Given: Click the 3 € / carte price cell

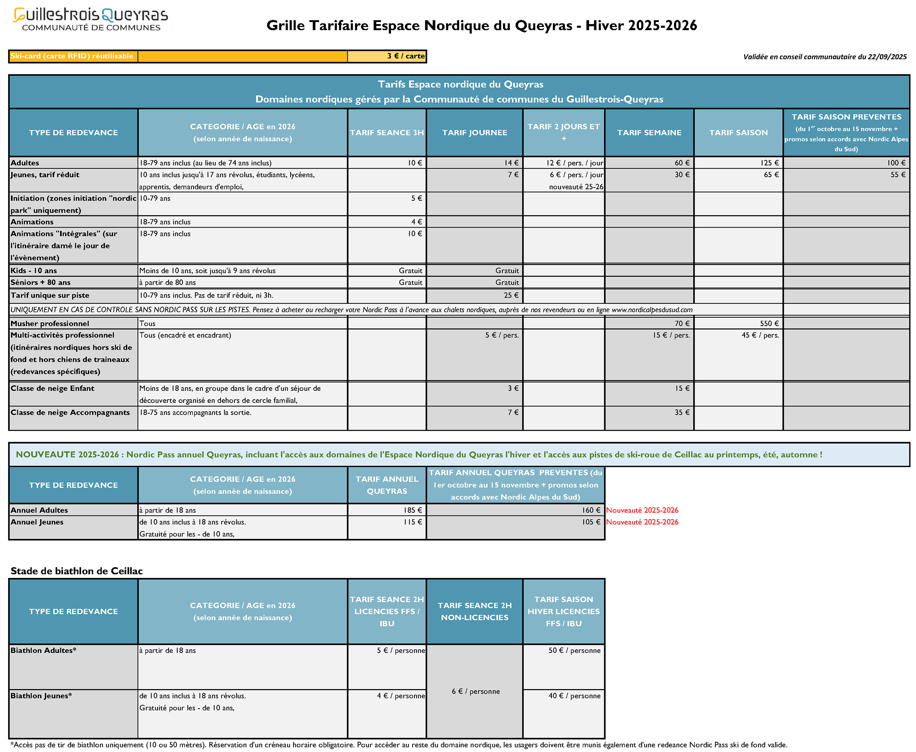Looking at the screenshot, I should (406, 56).
